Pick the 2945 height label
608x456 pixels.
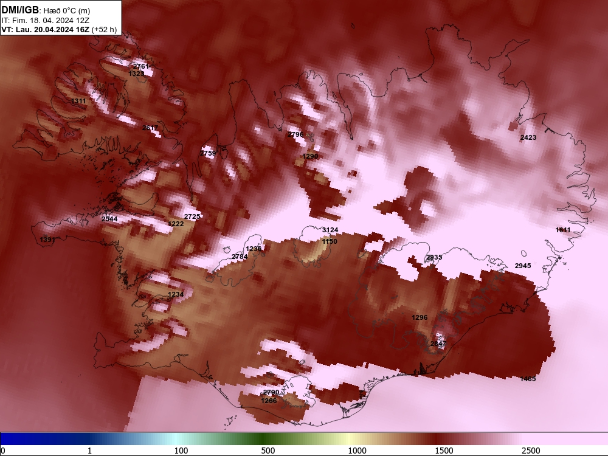[523, 266]
